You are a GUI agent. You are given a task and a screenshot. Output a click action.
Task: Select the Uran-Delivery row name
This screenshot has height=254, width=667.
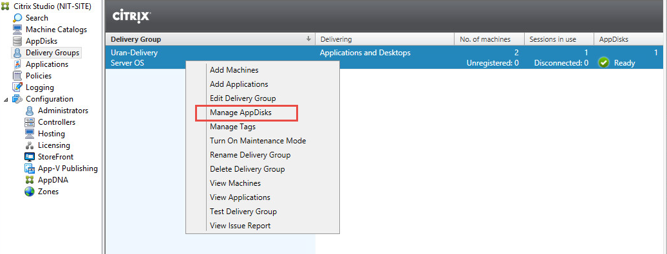(134, 53)
